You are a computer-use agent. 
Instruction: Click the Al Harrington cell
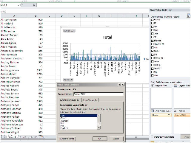click(14, 20)
